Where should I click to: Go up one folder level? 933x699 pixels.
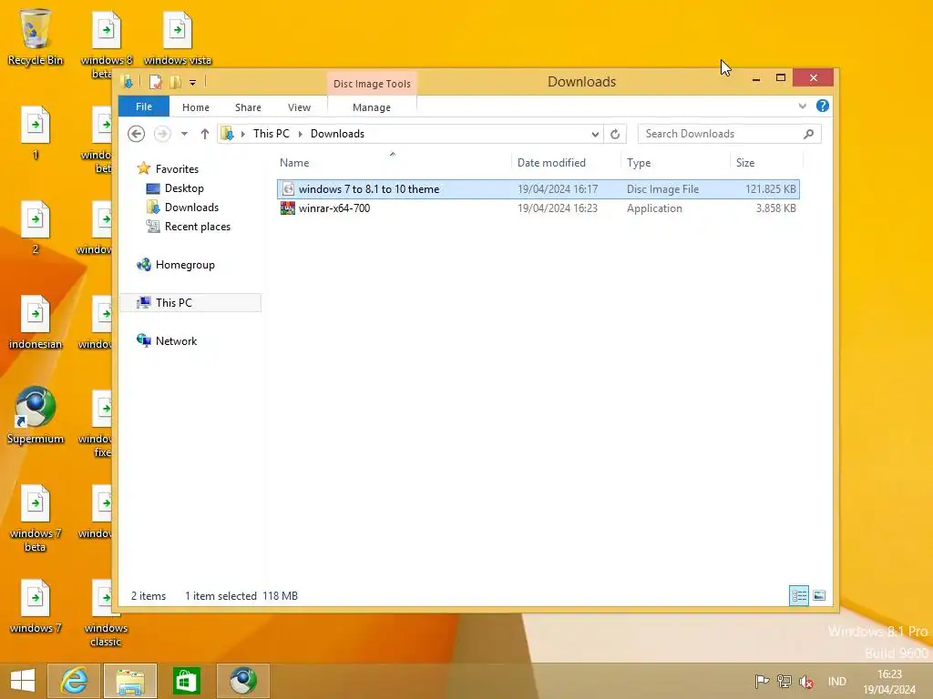[205, 134]
